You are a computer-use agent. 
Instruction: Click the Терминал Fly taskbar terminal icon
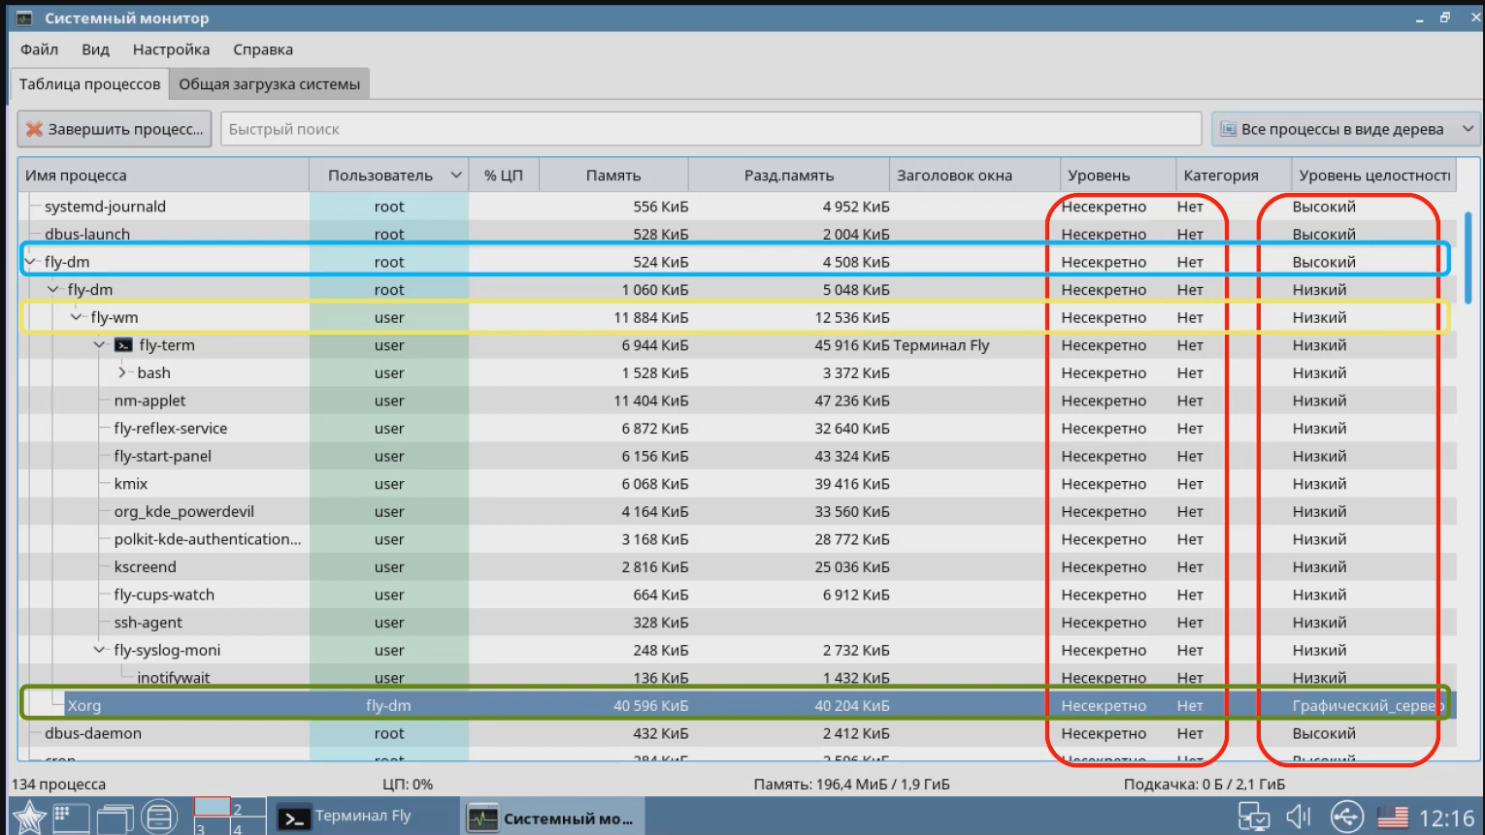pyautogui.click(x=293, y=819)
